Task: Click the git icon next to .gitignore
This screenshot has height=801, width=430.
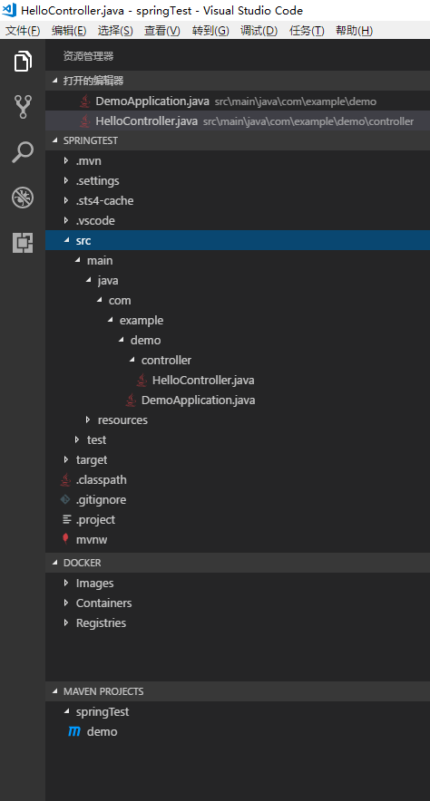Action: coord(65,499)
